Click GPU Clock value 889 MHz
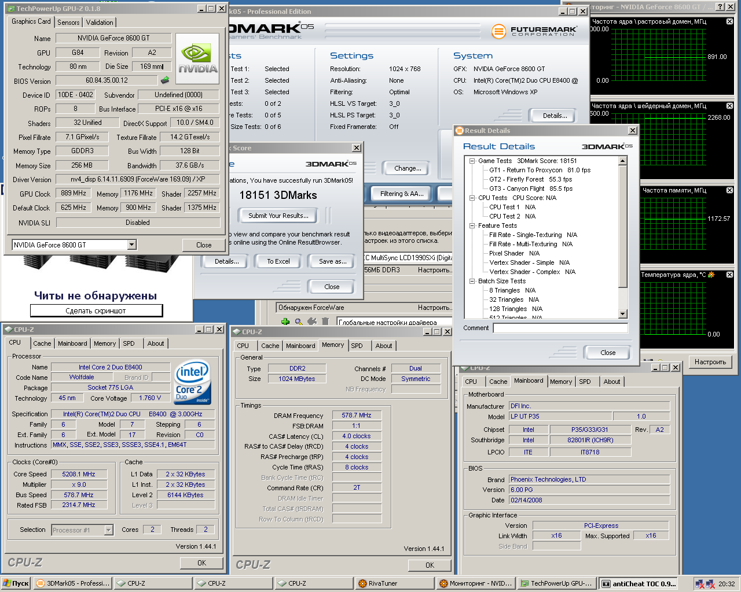Screen dimensions: 741x592 click(x=74, y=193)
